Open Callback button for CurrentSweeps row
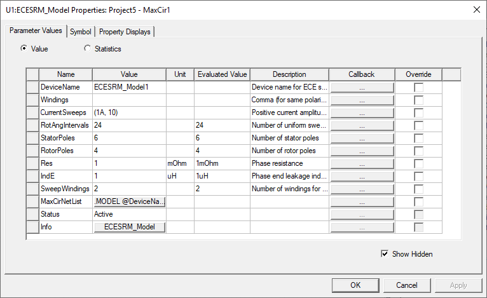Viewport: 487px width, 298px height. click(362, 113)
